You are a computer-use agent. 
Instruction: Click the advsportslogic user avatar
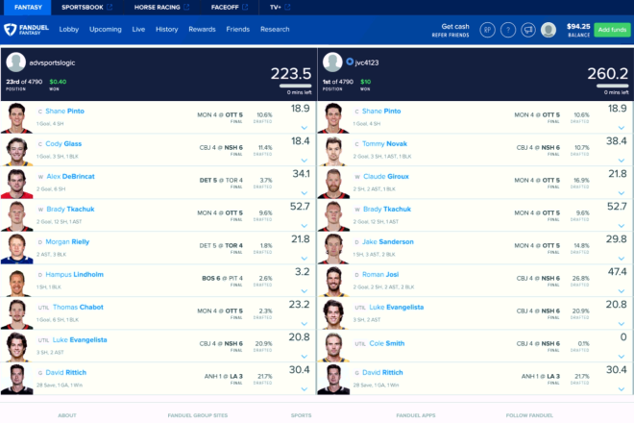[x=16, y=62]
